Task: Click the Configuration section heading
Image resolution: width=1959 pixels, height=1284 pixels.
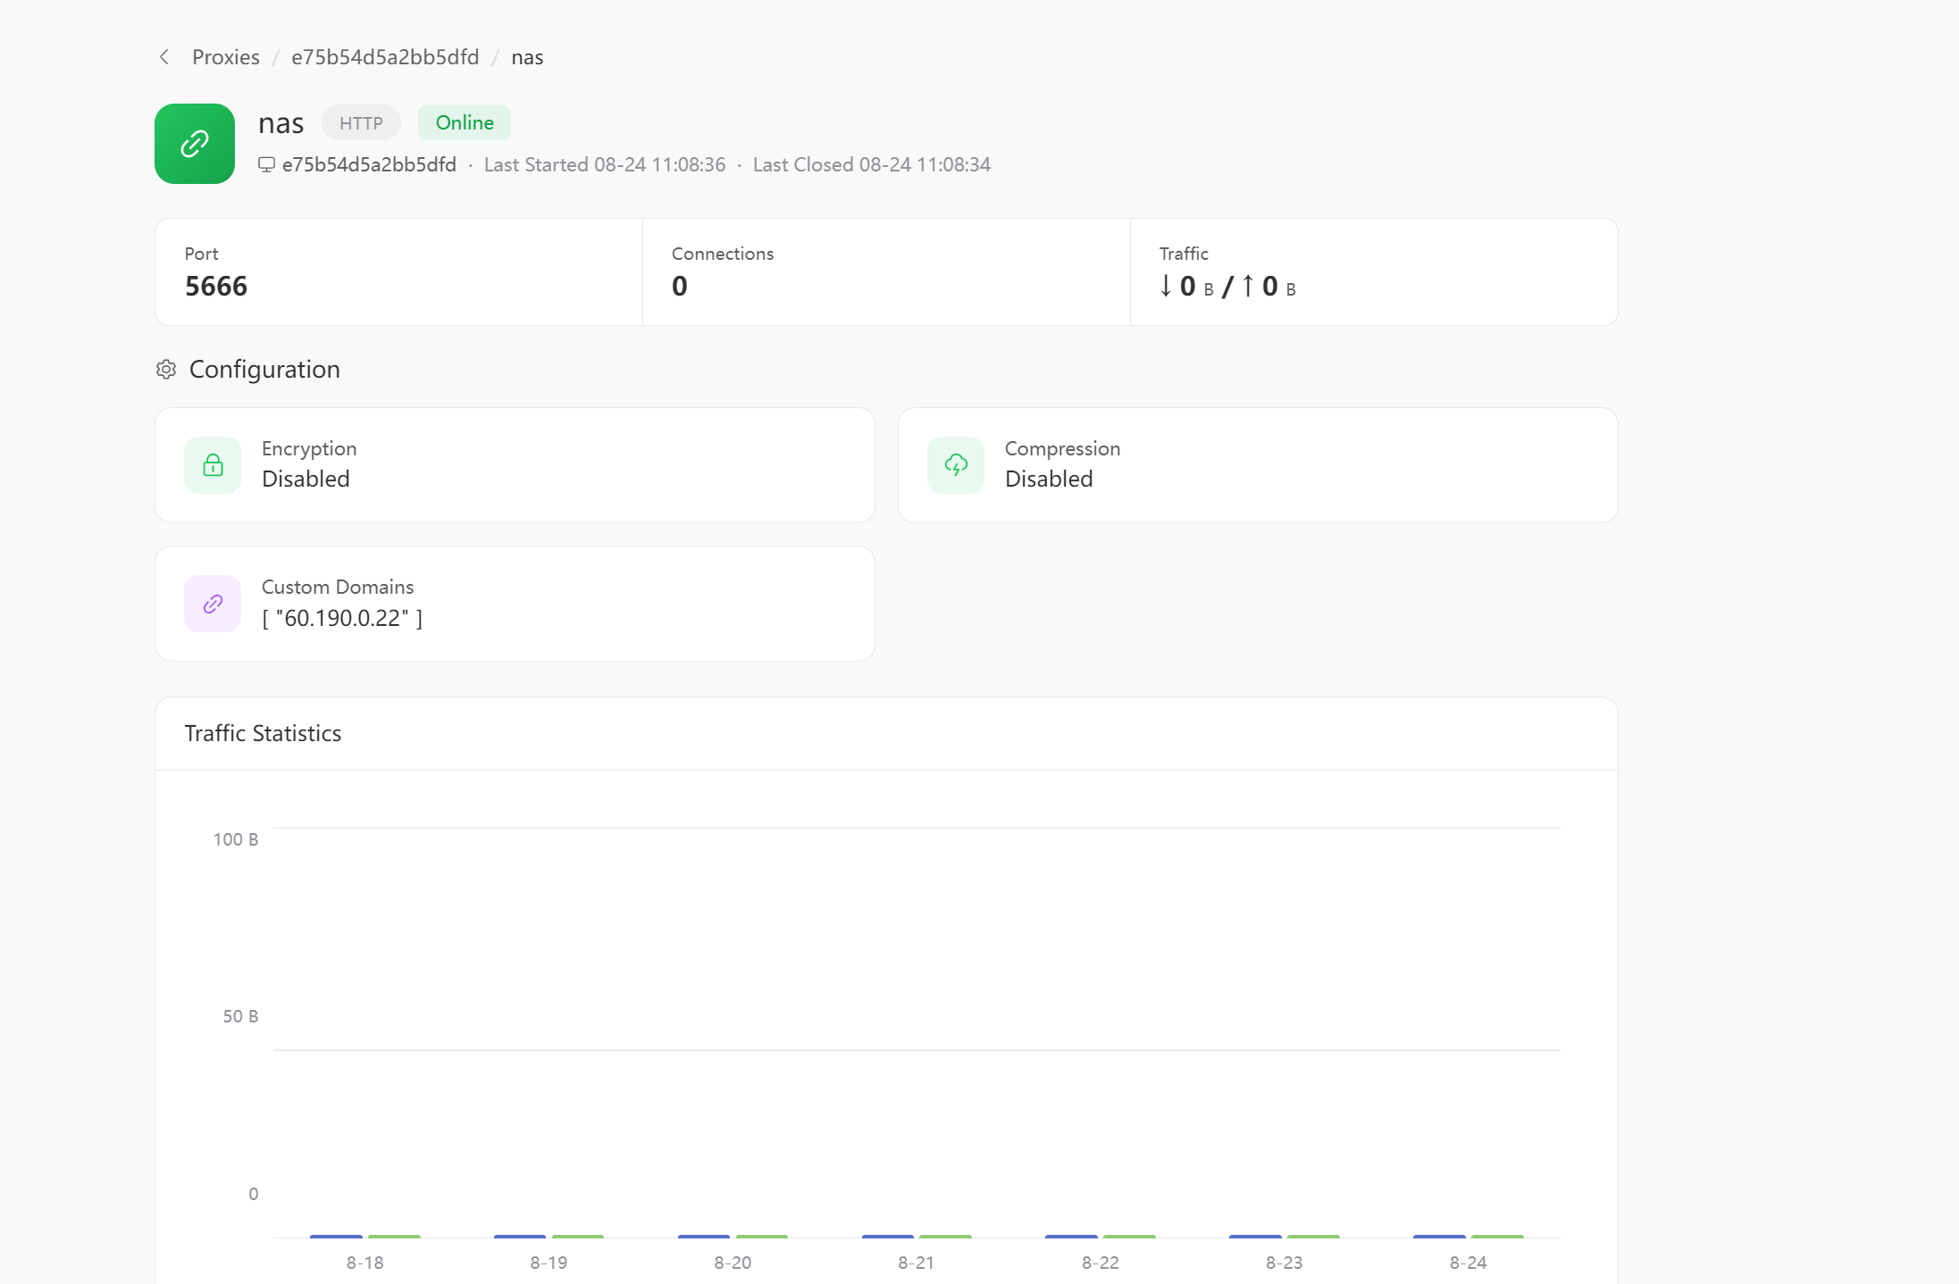Action: (264, 370)
